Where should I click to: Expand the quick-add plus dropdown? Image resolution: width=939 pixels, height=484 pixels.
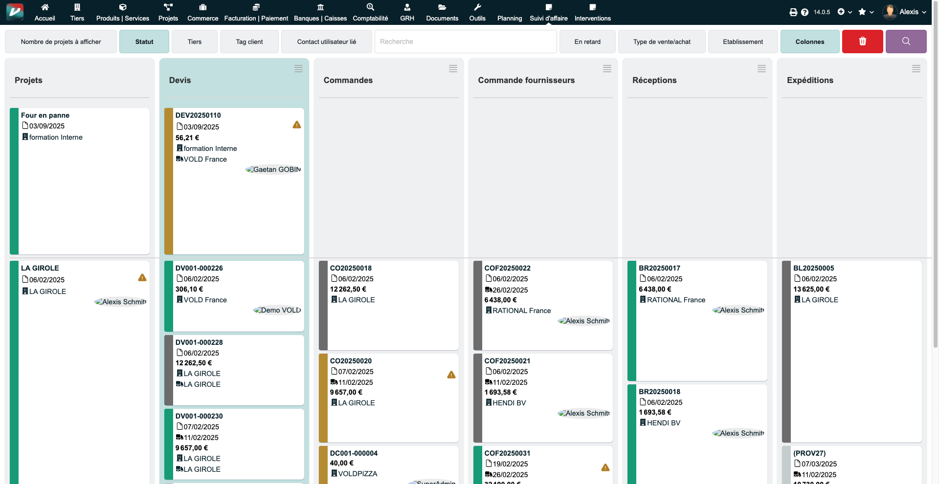pos(844,12)
